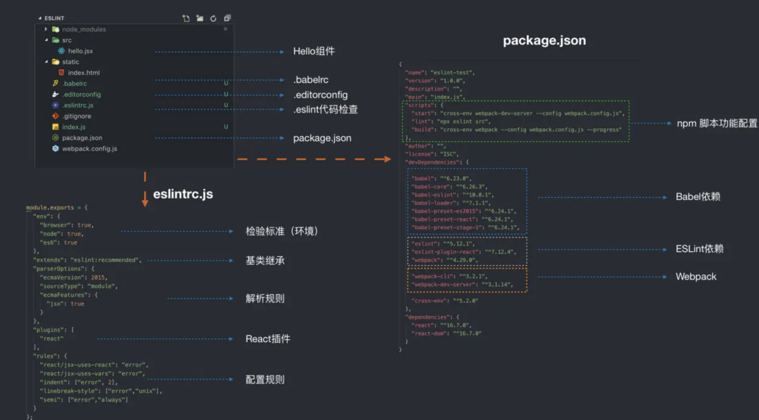The width and height of the screenshot is (759, 420).
Task: Collapse the static folder arrow
Action: [46, 62]
